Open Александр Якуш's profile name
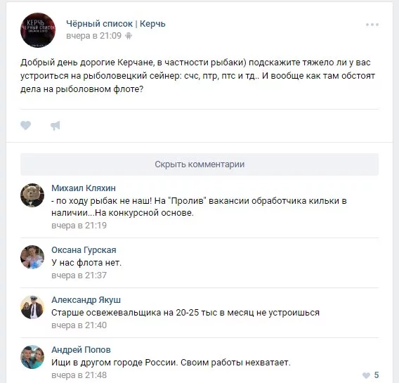 (x=86, y=300)
